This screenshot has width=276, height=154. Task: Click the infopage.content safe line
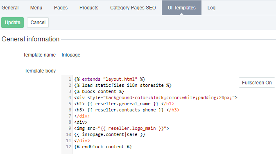pyautogui.click(x=109, y=135)
